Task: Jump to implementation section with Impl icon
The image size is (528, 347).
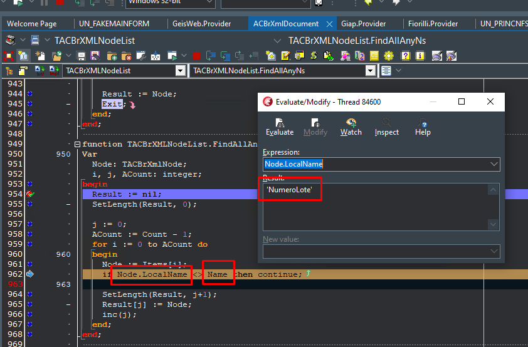Action: pyautogui.click(x=54, y=71)
